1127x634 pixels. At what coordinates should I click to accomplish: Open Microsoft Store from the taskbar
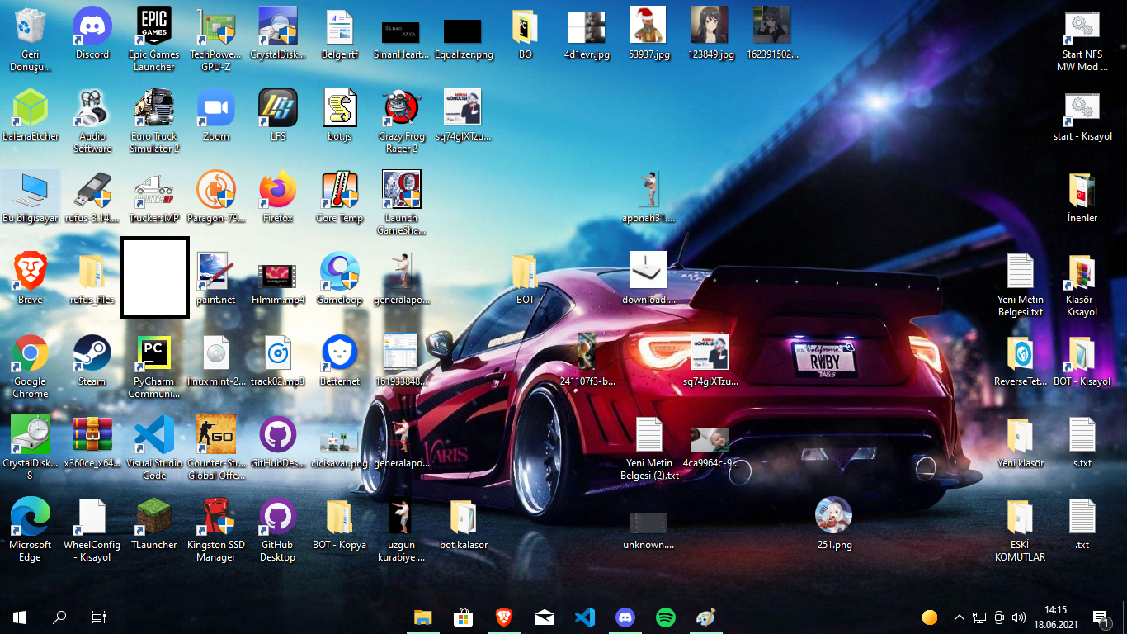pyautogui.click(x=463, y=617)
